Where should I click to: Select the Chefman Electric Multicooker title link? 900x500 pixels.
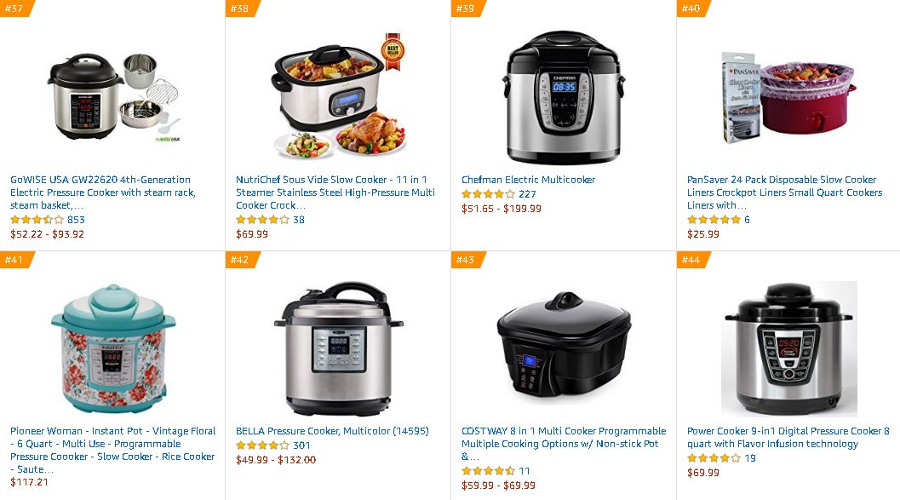[x=528, y=180]
